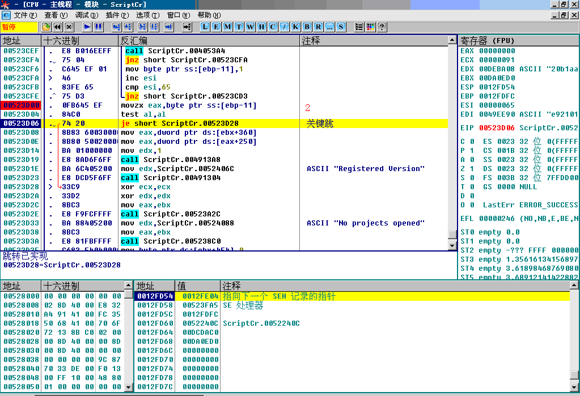
Task: Open debugging options list icon
Action: tap(359, 27)
